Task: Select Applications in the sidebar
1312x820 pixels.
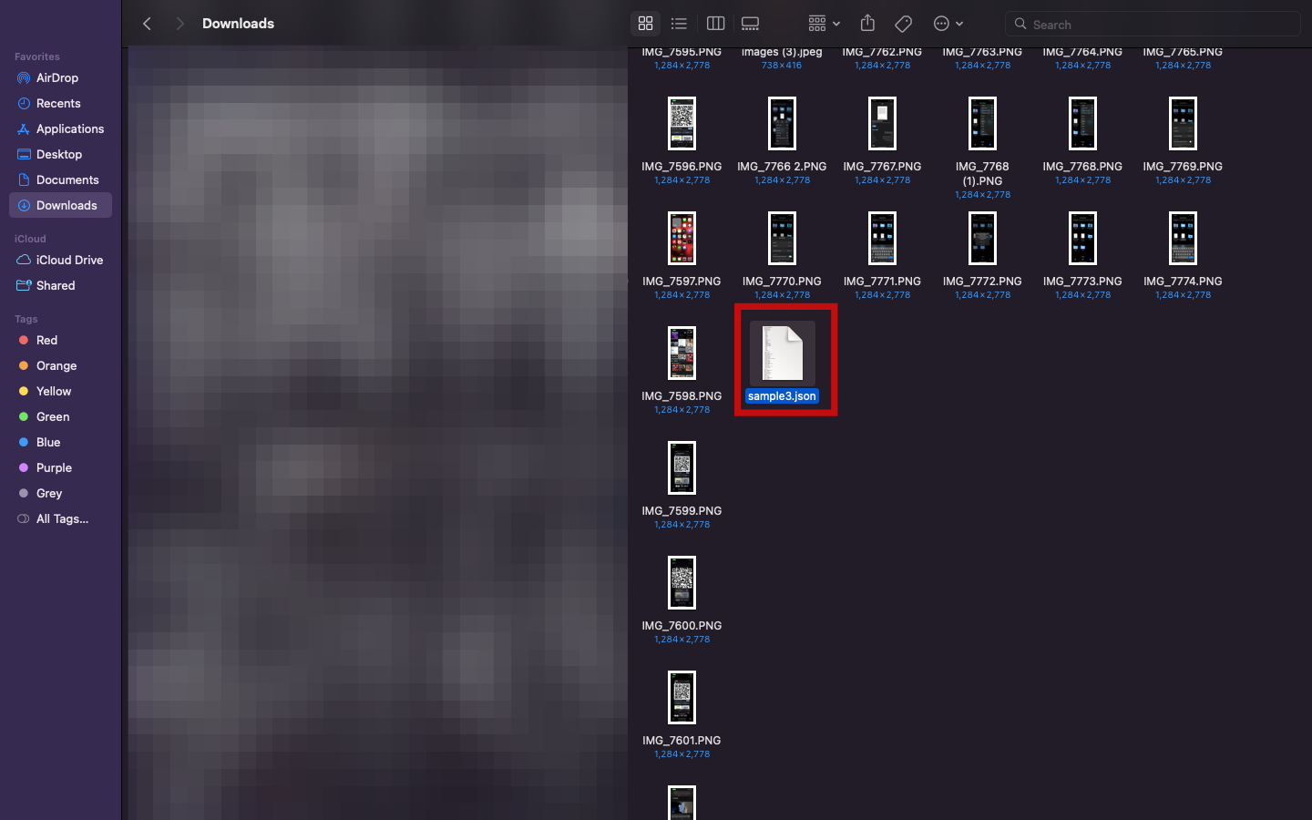Action: [69, 129]
